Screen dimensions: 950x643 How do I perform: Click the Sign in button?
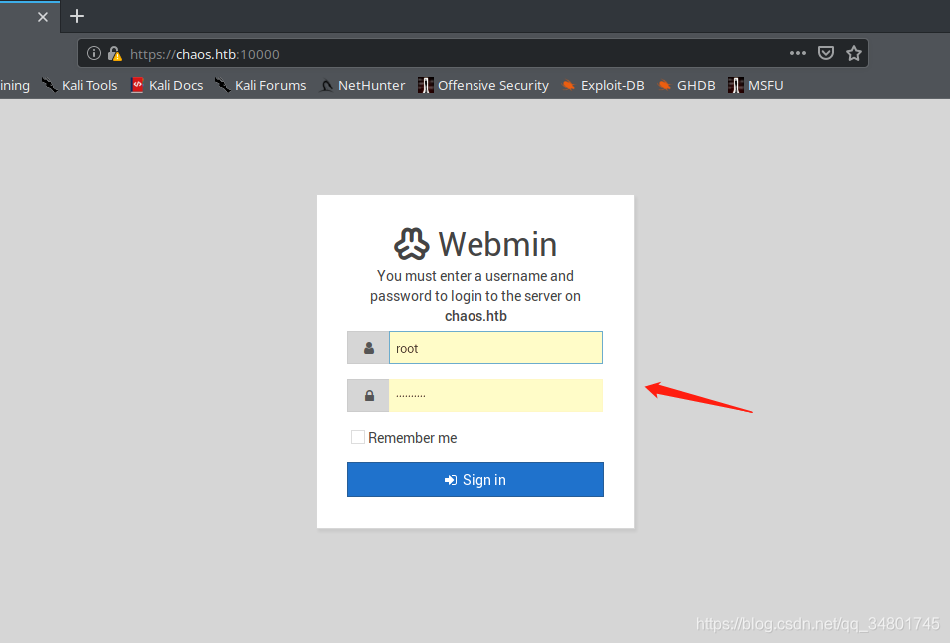(475, 479)
